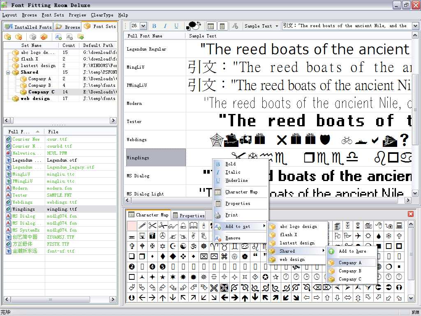Choose Remove from the context menu
Viewport: 421px width, 316px height.
click(x=241, y=238)
